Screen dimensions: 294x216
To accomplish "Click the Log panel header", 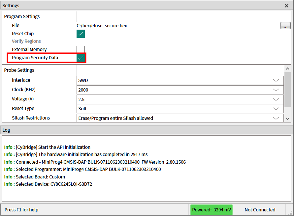I will (7, 130).
